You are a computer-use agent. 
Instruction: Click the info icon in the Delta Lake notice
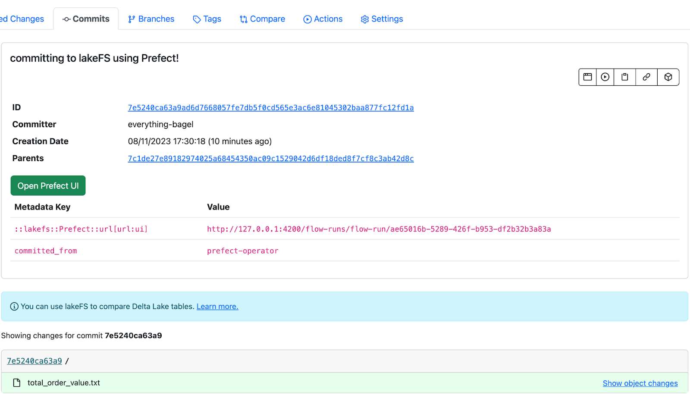click(14, 307)
